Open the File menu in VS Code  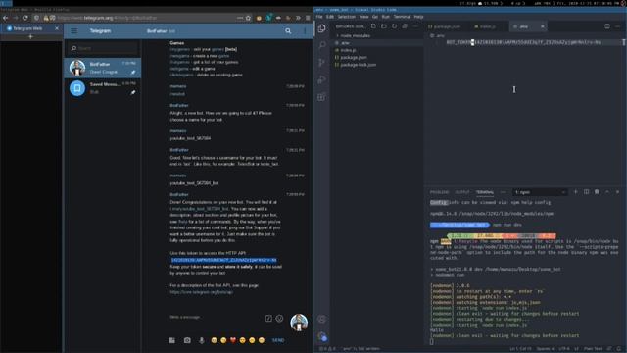319,17
